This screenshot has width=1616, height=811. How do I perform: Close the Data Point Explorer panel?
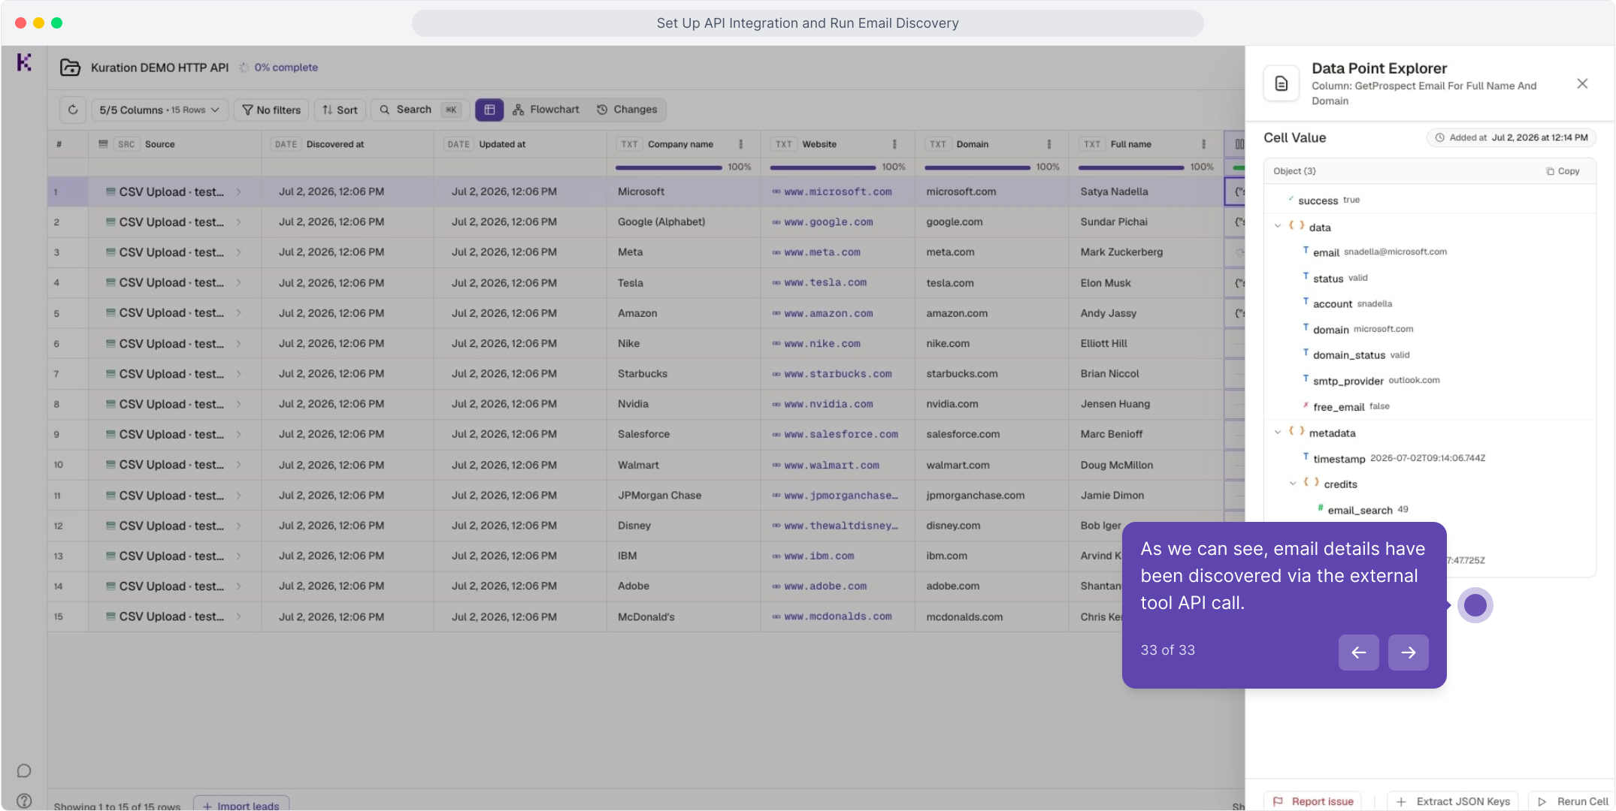pyautogui.click(x=1582, y=83)
